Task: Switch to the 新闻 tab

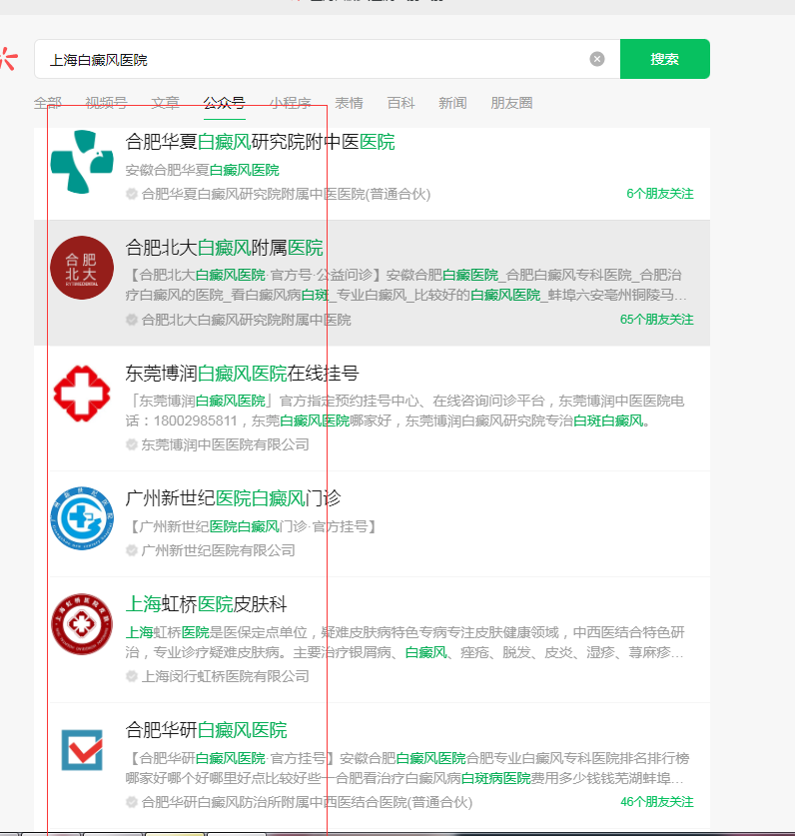Action: click(x=452, y=103)
